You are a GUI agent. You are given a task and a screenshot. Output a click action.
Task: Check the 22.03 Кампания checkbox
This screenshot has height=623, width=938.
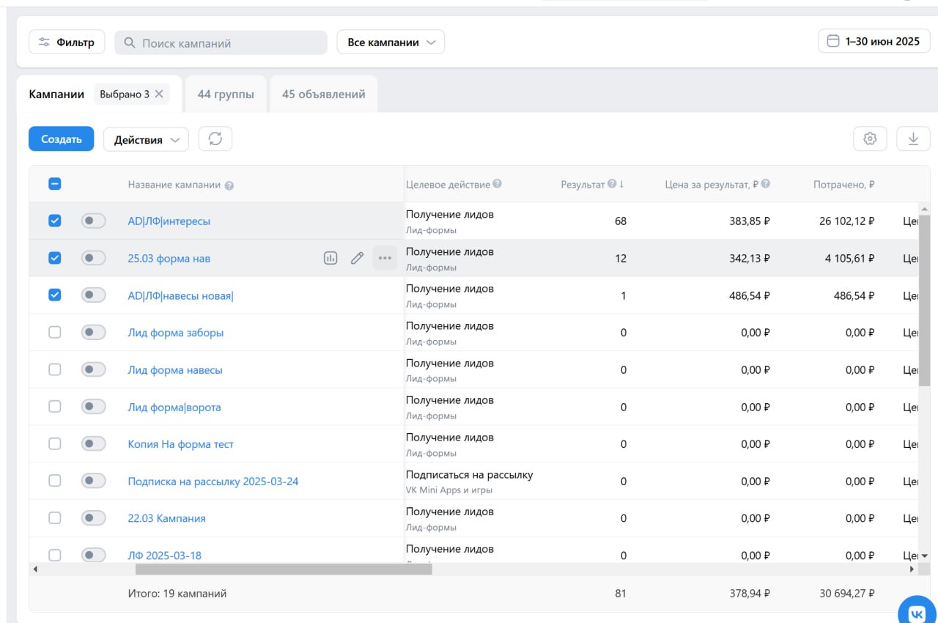point(54,518)
